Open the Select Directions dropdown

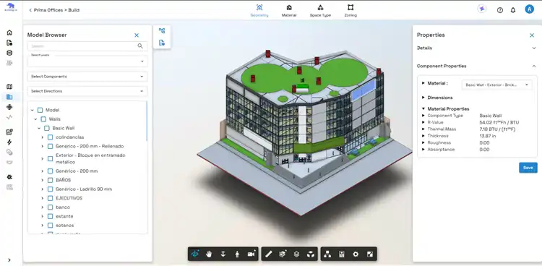pyautogui.click(x=87, y=91)
